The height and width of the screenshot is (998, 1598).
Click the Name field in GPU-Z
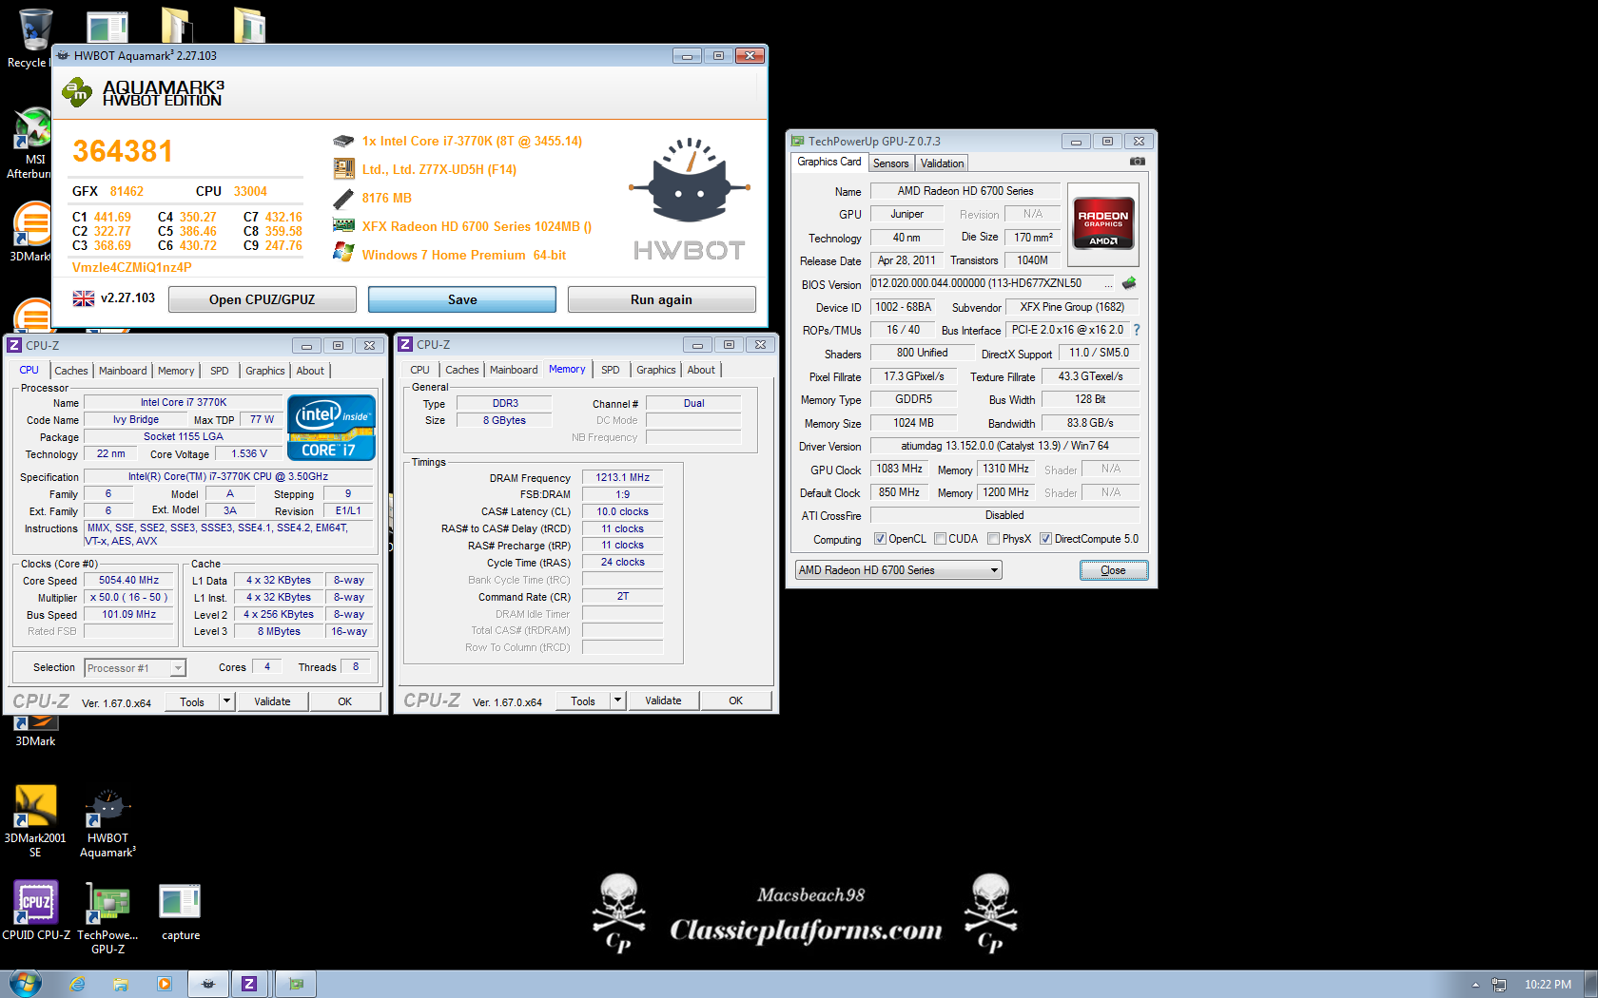(965, 191)
